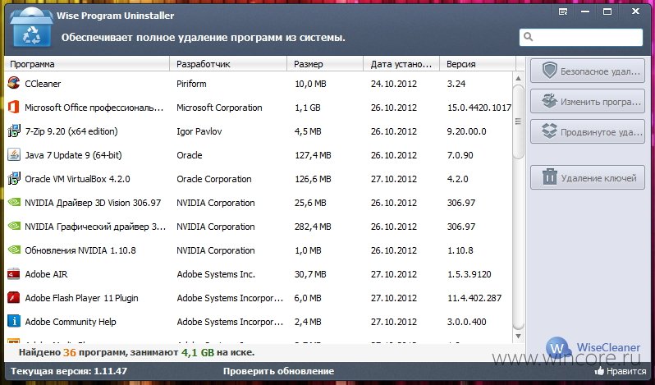This screenshot has height=385, width=655.
Task: Select the 7-Zip 9.20 (x64 edition) entry
Action: 71,131
